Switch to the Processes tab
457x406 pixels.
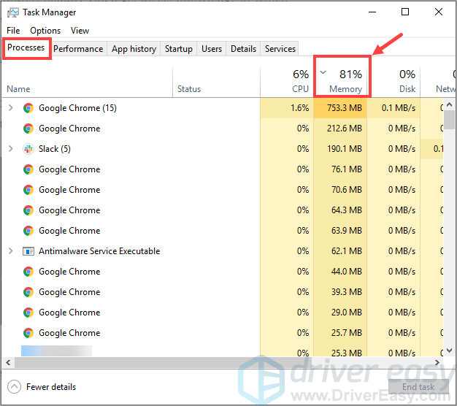tap(26, 47)
